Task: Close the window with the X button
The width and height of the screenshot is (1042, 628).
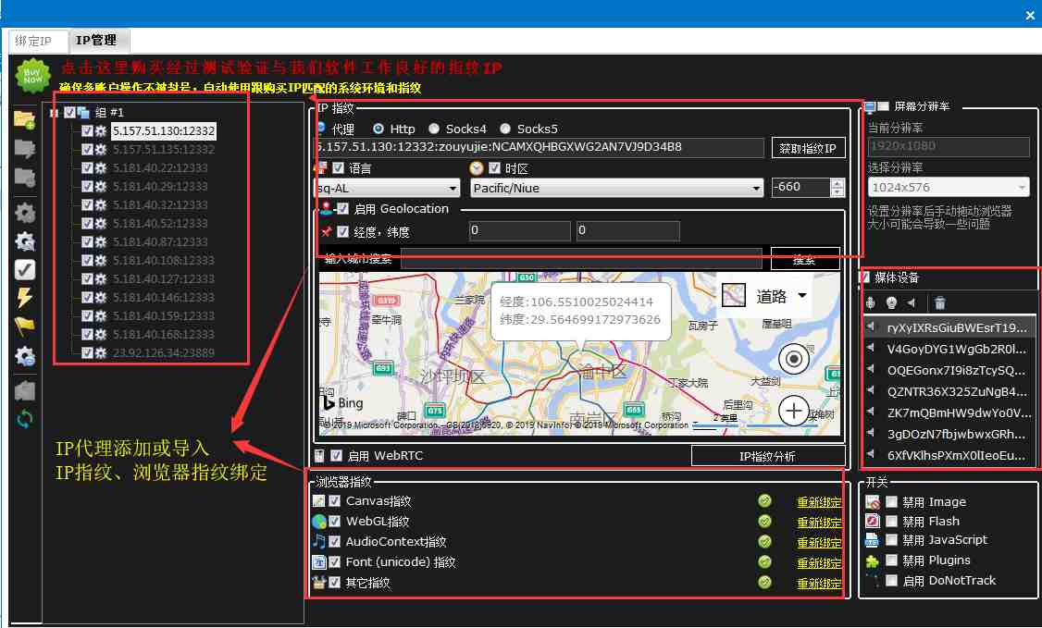Action: pos(1030,15)
